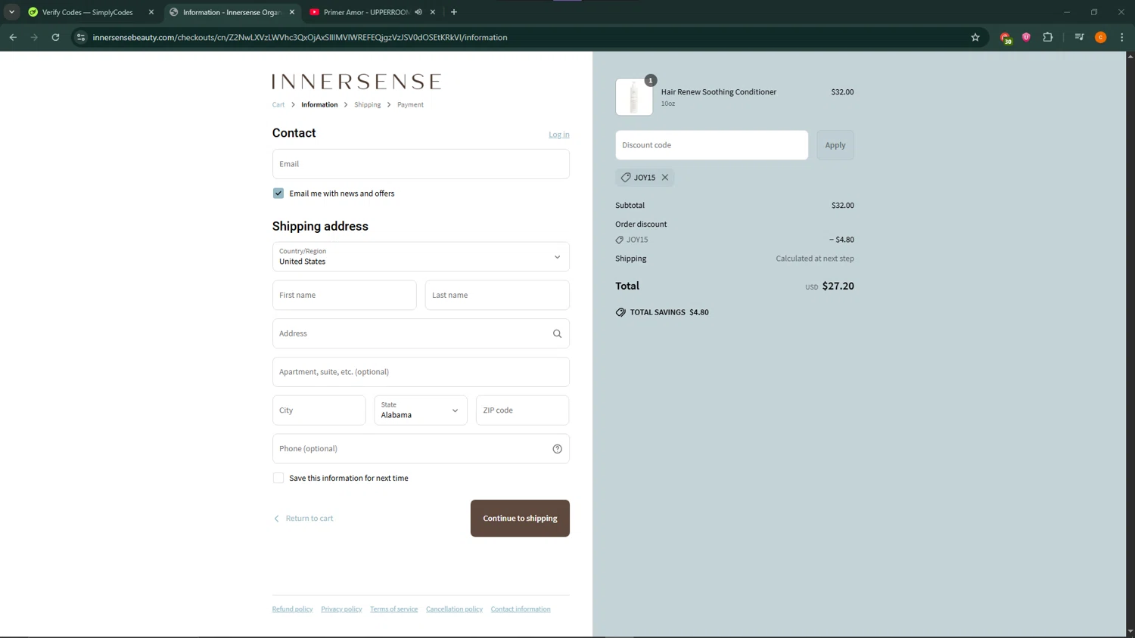Click the TOTAL SAVINGS $4.80 text

click(669, 312)
